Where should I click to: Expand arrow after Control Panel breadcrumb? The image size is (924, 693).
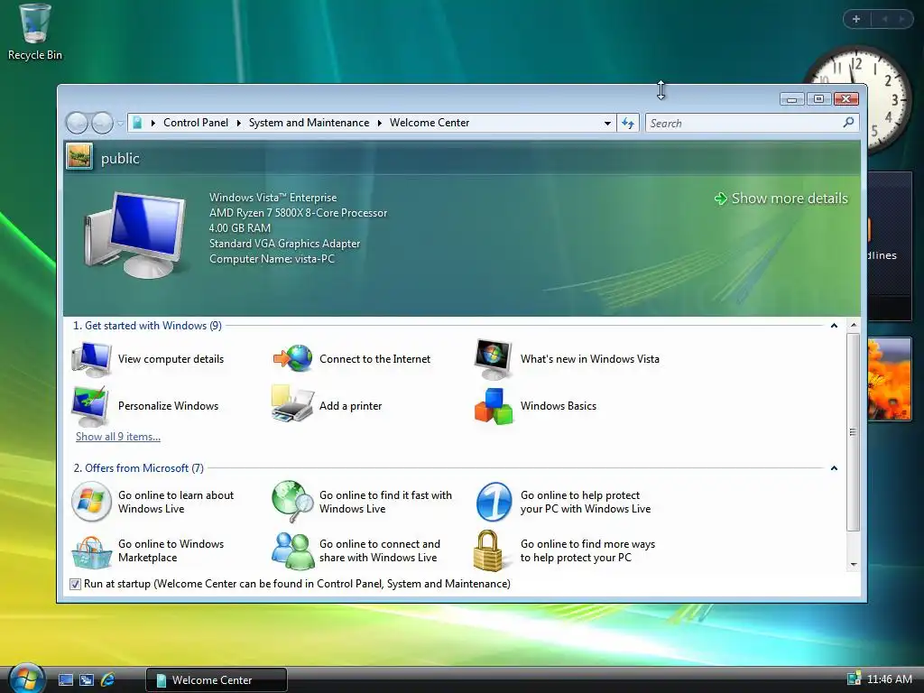(x=238, y=123)
